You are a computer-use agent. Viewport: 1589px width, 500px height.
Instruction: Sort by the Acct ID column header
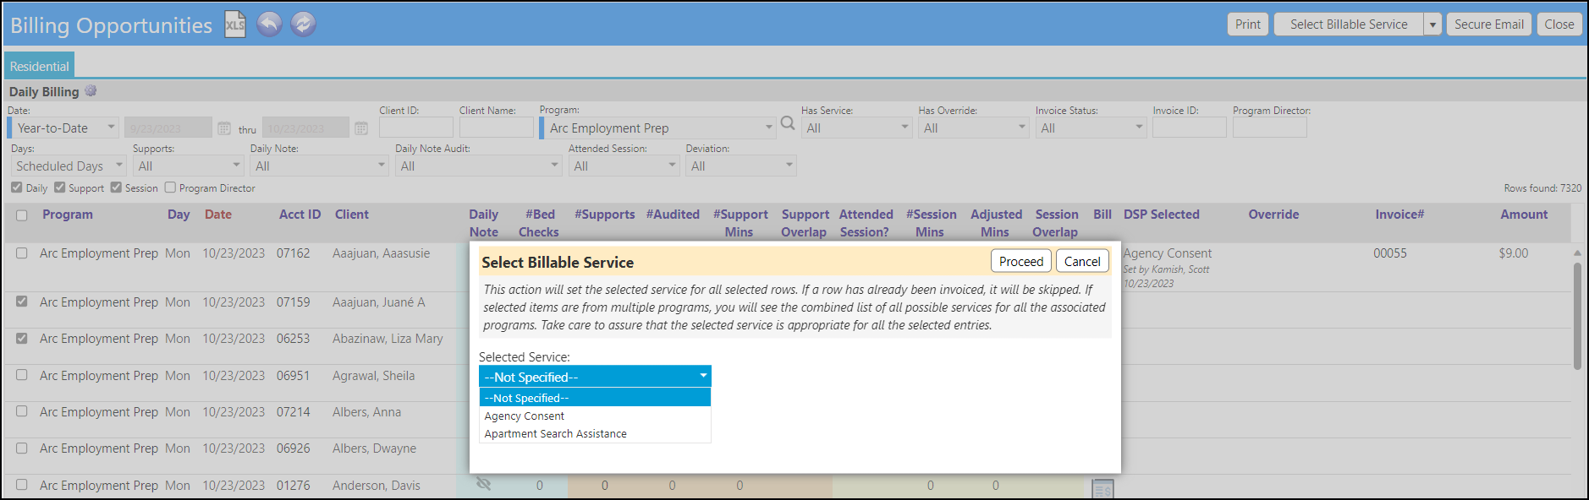point(300,215)
